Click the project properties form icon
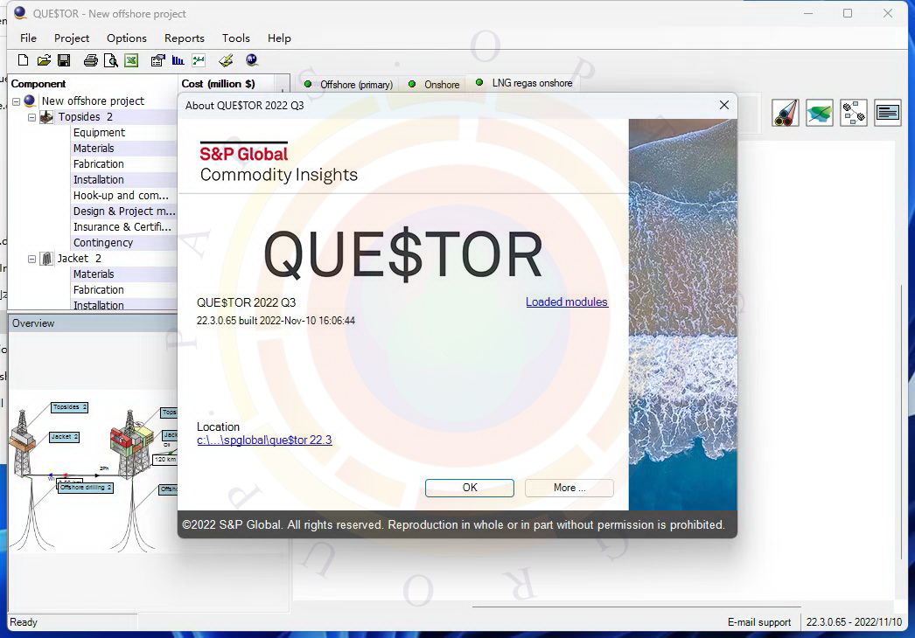The height and width of the screenshot is (638, 915). (x=157, y=60)
